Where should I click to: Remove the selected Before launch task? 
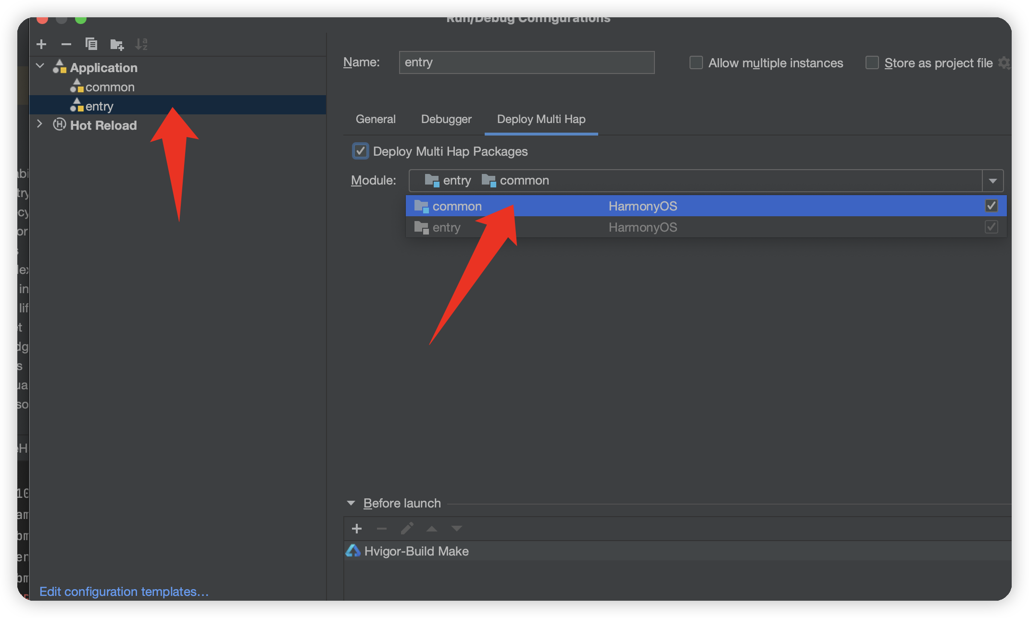click(x=382, y=529)
